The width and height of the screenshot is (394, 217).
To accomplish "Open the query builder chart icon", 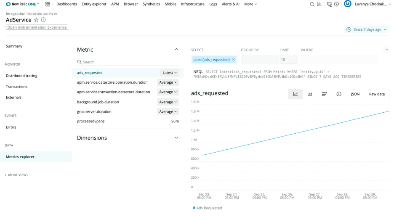I will pyautogui.click(x=319, y=4).
